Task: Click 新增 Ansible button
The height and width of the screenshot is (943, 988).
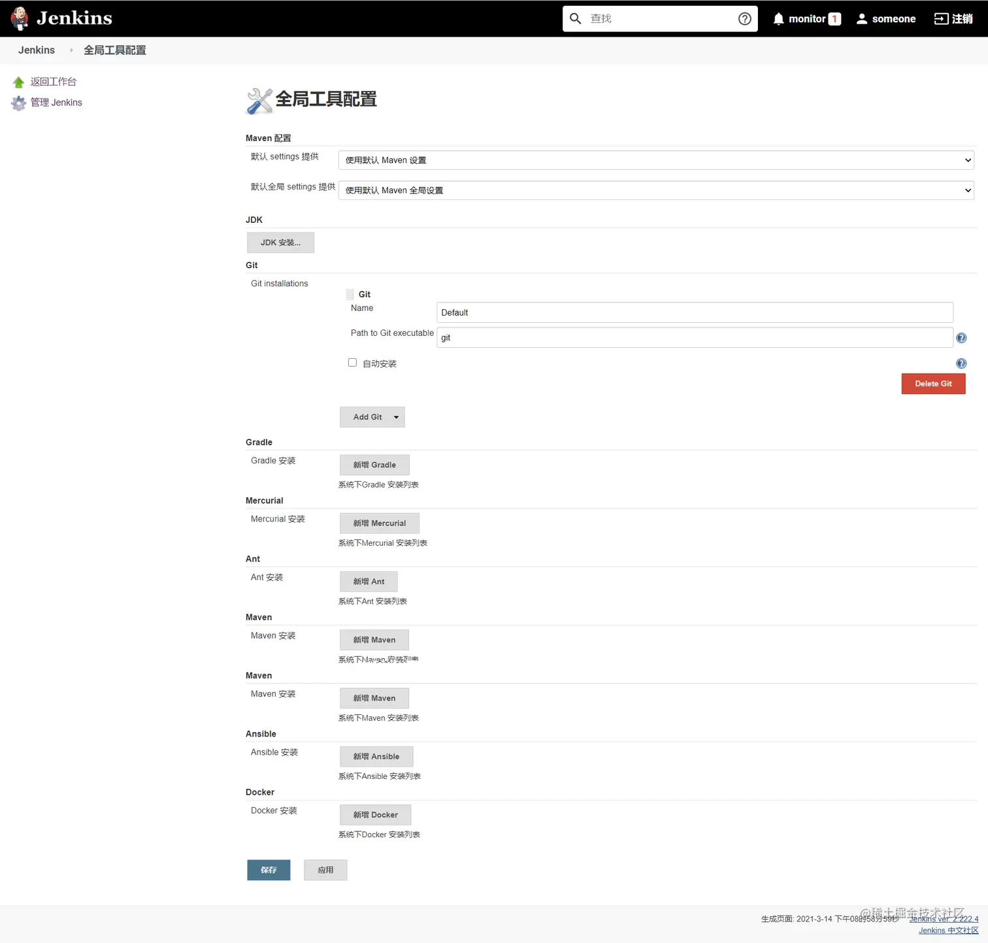Action: pyautogui.click(x=376, y=757)
